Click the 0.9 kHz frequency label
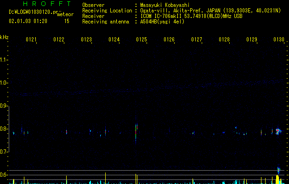The image size is (289, 184). (4, 106)
